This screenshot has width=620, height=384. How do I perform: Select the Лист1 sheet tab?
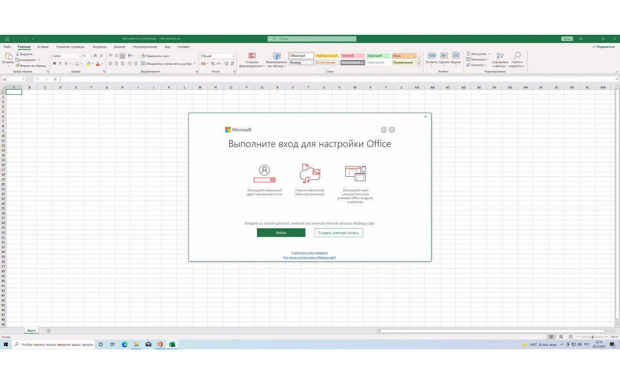click(31, 331)
